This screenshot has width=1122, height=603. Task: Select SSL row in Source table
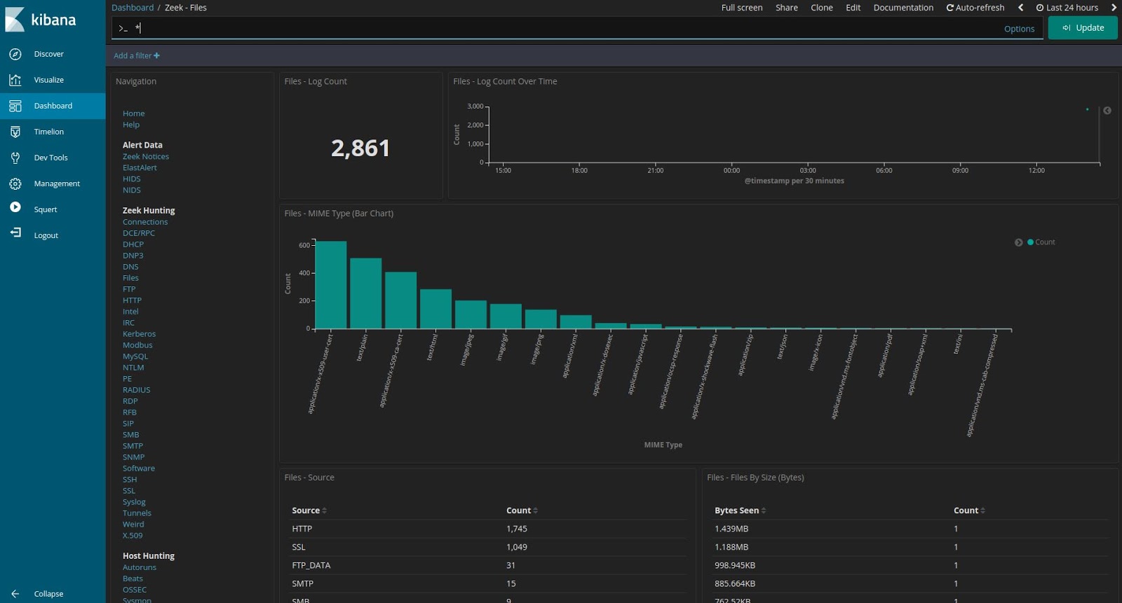[489, 547]
